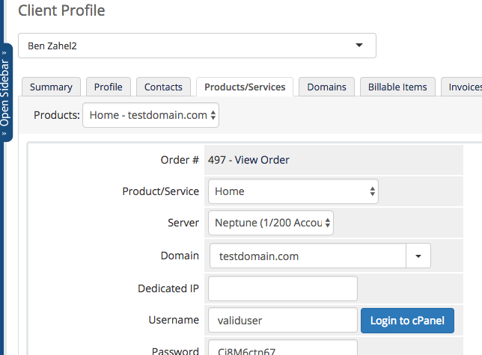Click the Server label

pos(183,223)
